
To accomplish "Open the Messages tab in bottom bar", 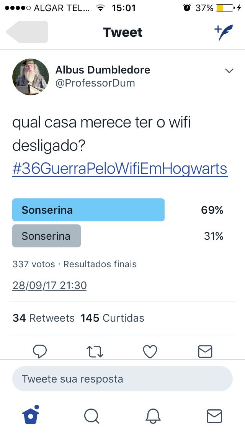I will (x=214, y=416).
